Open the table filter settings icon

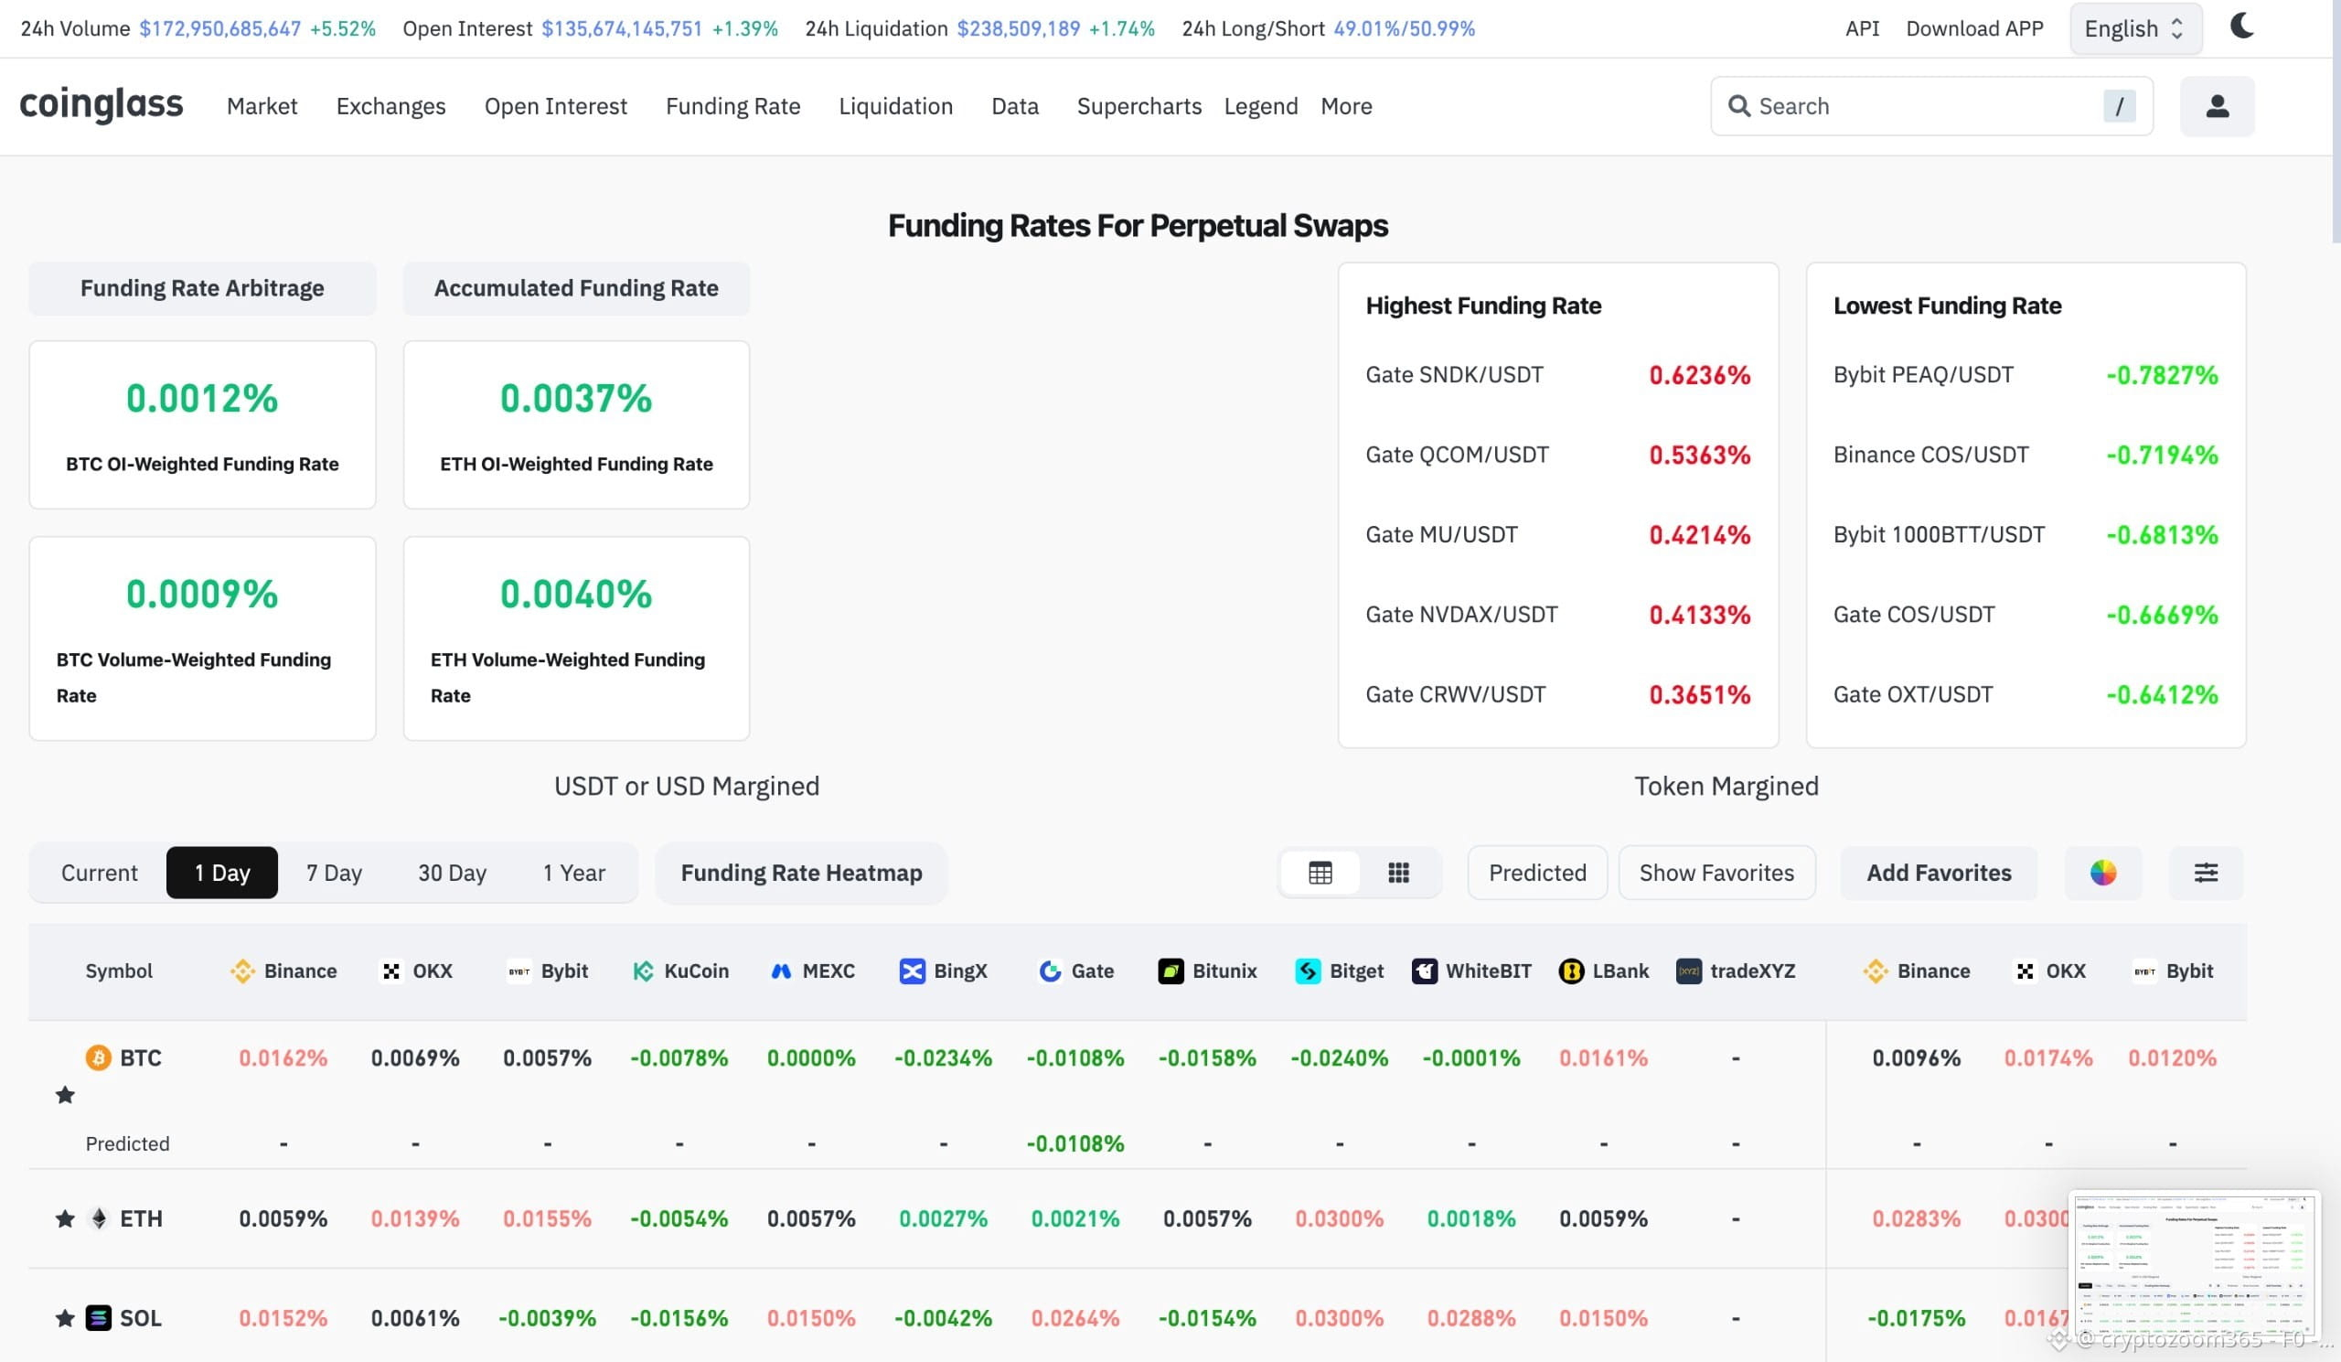(x=2206, y=873)
